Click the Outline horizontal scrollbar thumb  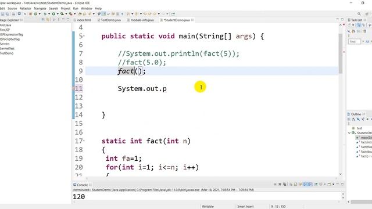(362, 202)
